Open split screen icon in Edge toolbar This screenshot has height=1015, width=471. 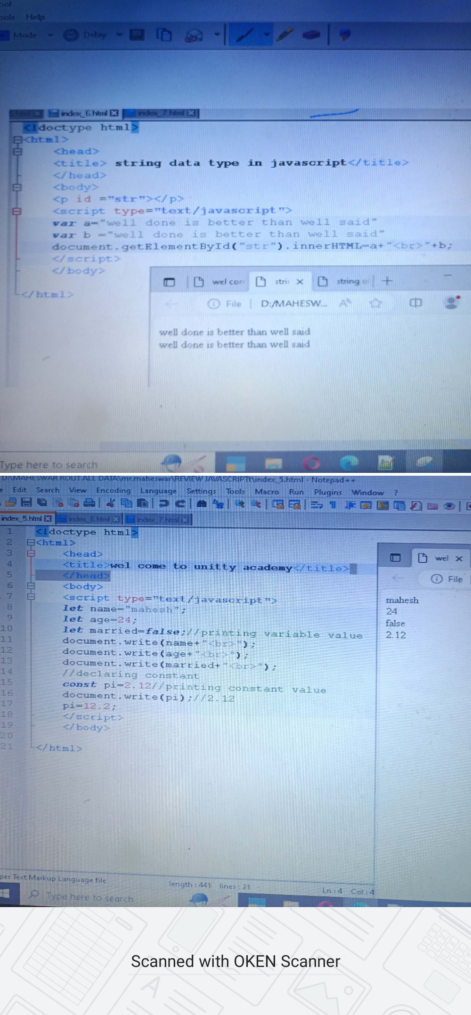tap(415, 303)
